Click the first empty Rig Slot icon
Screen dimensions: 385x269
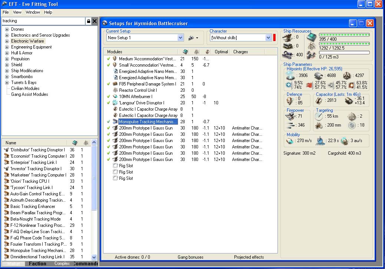(115, 166)
